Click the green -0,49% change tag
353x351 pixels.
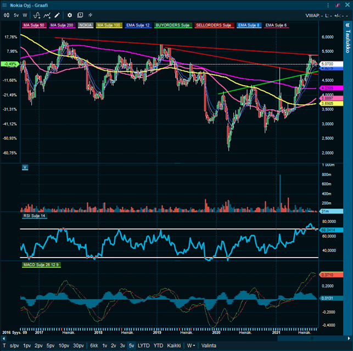point(10,64)
